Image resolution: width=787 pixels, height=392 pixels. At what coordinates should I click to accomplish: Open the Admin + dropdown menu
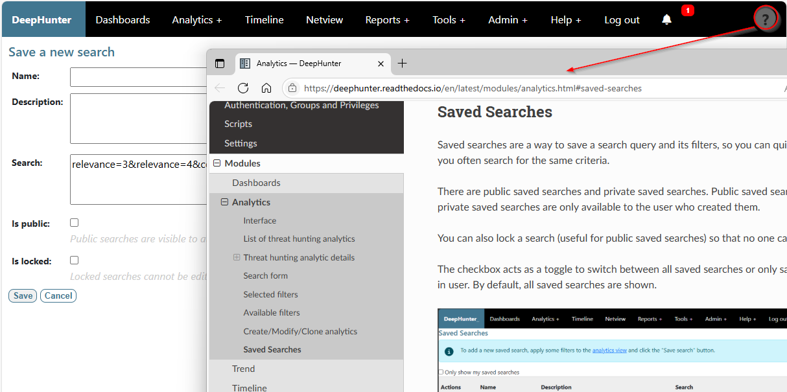click(x=508, y=19)
